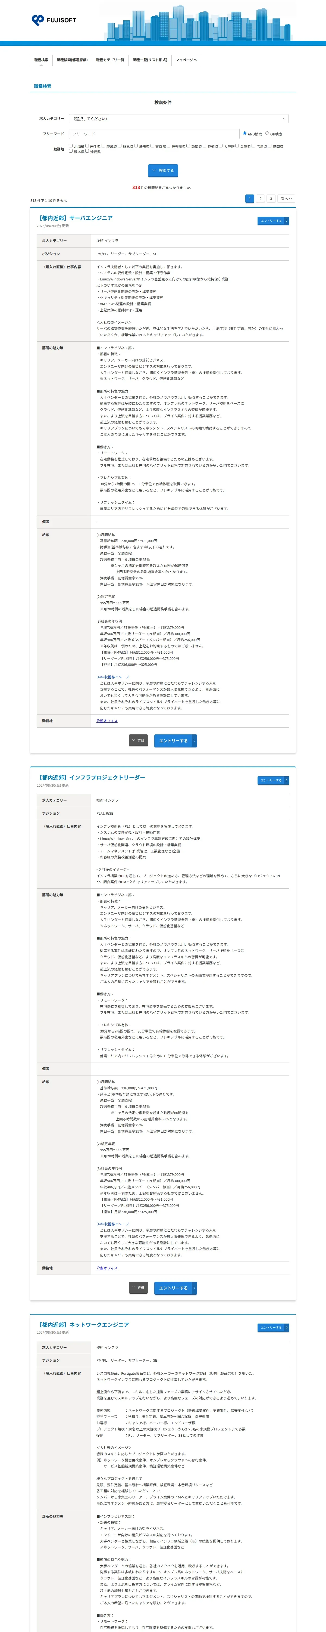Click the 検索する button
Viewport: 326px width, 1632px height.
[163, 171]
